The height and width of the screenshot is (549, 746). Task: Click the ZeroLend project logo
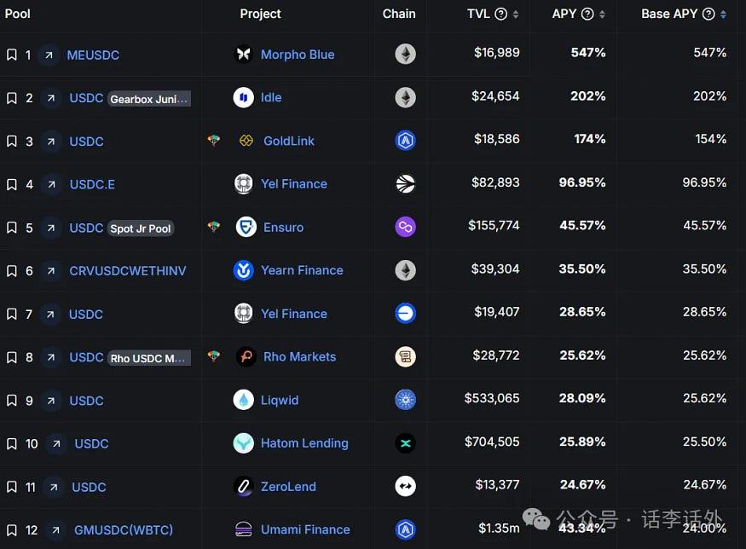[x=243, y=486]
